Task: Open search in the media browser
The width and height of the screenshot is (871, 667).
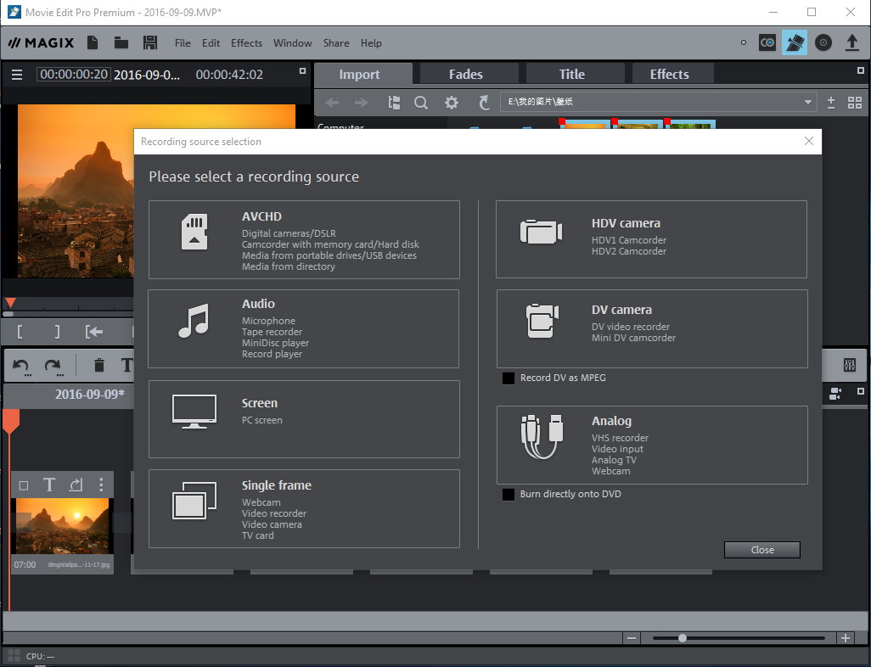Action: [421, 103]
